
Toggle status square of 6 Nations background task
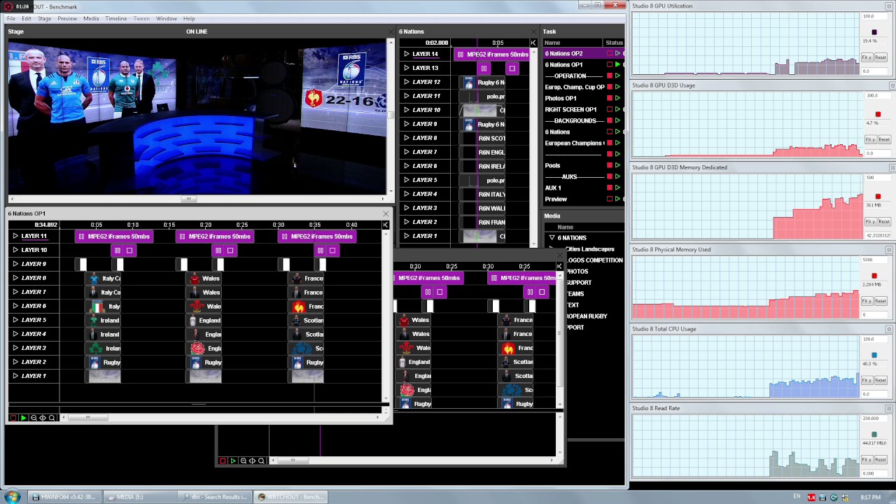pos(609,132)
